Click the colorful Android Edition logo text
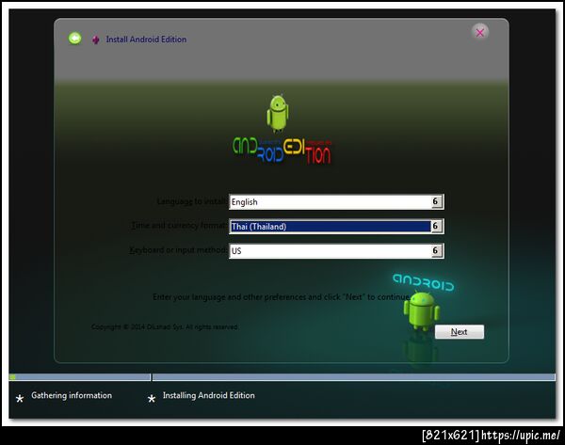The width and height of the screenshot is (565, 445). [x=282, y=150]
